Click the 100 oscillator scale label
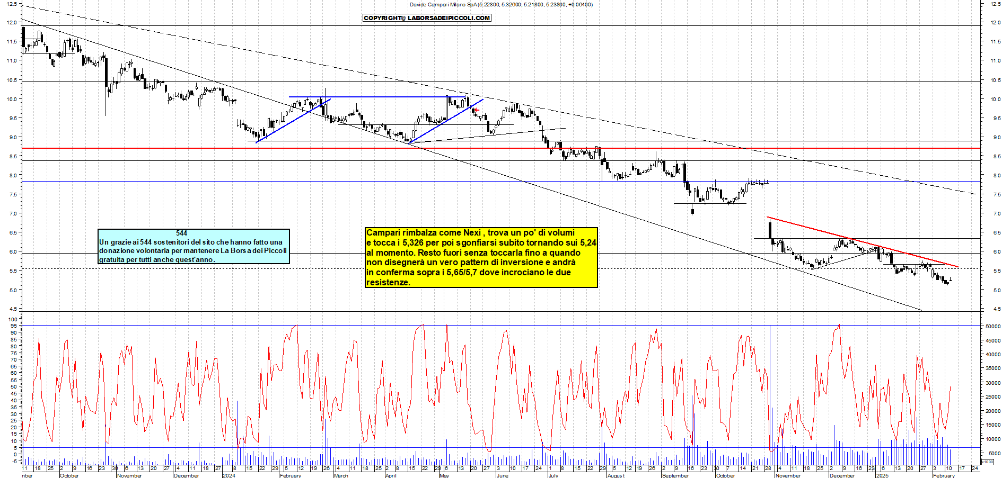This screenshot has width=1002, height=478. click(13, 319)
